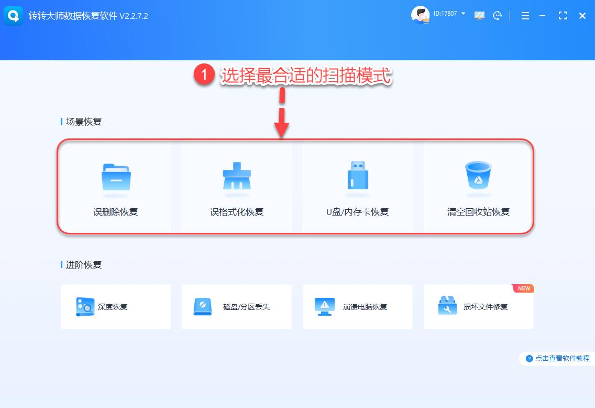Click the 损坏文件修复 text
595x408 pixels.
pyautogui.click(x=486, y=307)
